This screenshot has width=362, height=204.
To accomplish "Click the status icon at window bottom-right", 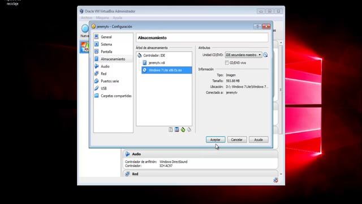I will [275, 180].
